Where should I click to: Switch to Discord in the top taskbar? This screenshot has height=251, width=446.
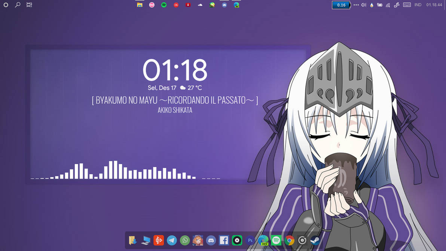pyautogui.click(x=224, y=5)
